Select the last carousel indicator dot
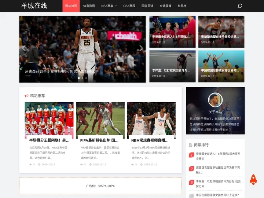The height and width of the screenshot is (198, 264). point(86,78)
